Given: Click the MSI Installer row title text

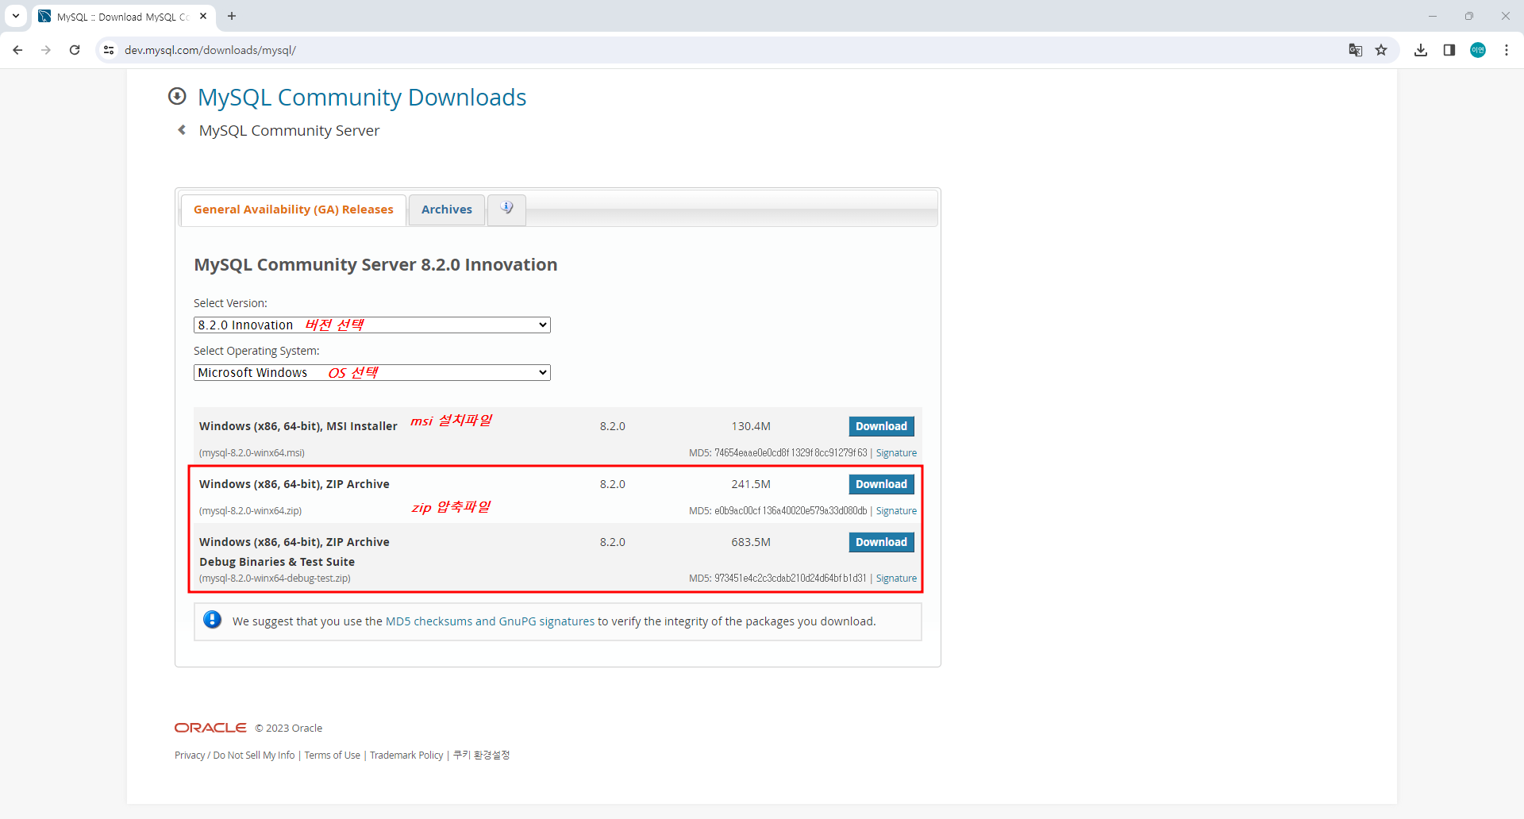Looking at the screenshot, I should coord(298,426).
